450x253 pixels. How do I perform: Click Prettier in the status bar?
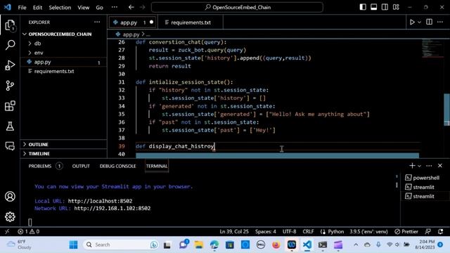pyautogui.click(x=406, y=231)
